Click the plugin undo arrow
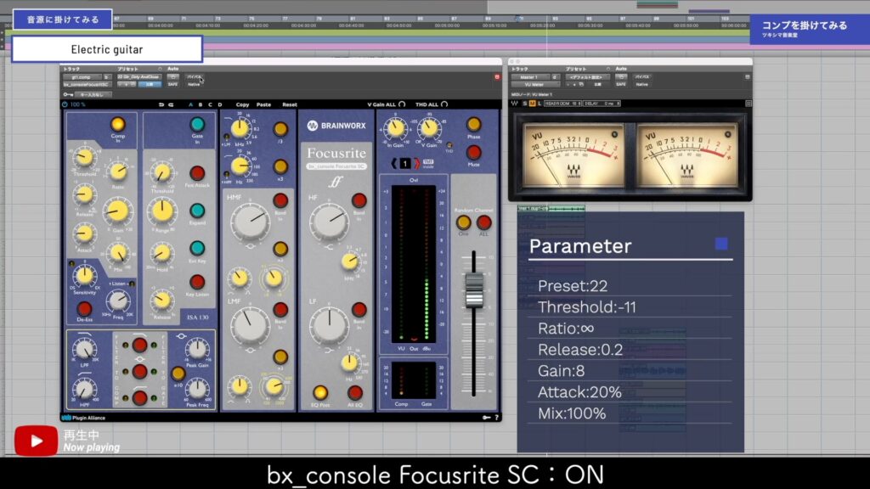The width and height of the screenshot is (870, 489). click(x=161, y=104)
